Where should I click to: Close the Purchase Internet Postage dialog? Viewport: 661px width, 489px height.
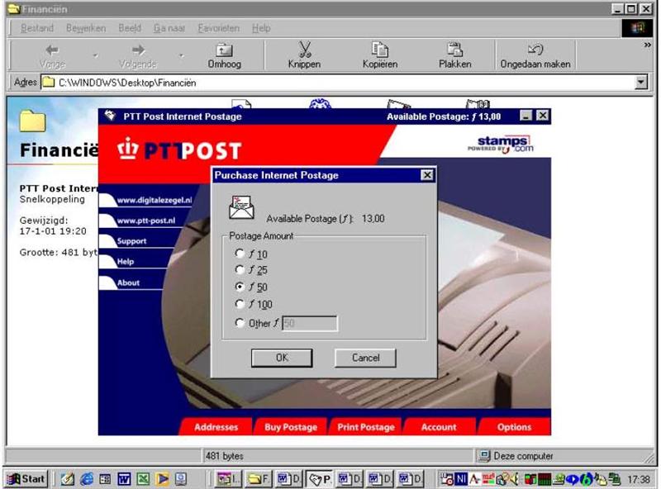[427, 175]
